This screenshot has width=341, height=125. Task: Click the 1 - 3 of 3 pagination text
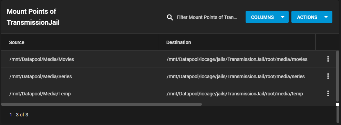tap(19, 115)
